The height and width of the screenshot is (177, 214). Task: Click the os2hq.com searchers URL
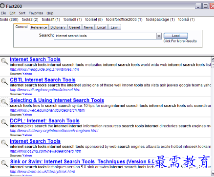point(45,151)
